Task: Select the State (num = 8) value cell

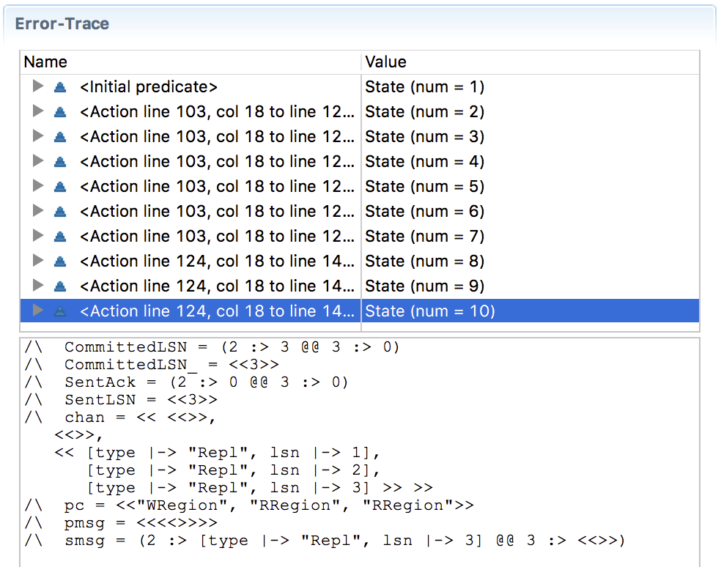Action: [425, 262]
